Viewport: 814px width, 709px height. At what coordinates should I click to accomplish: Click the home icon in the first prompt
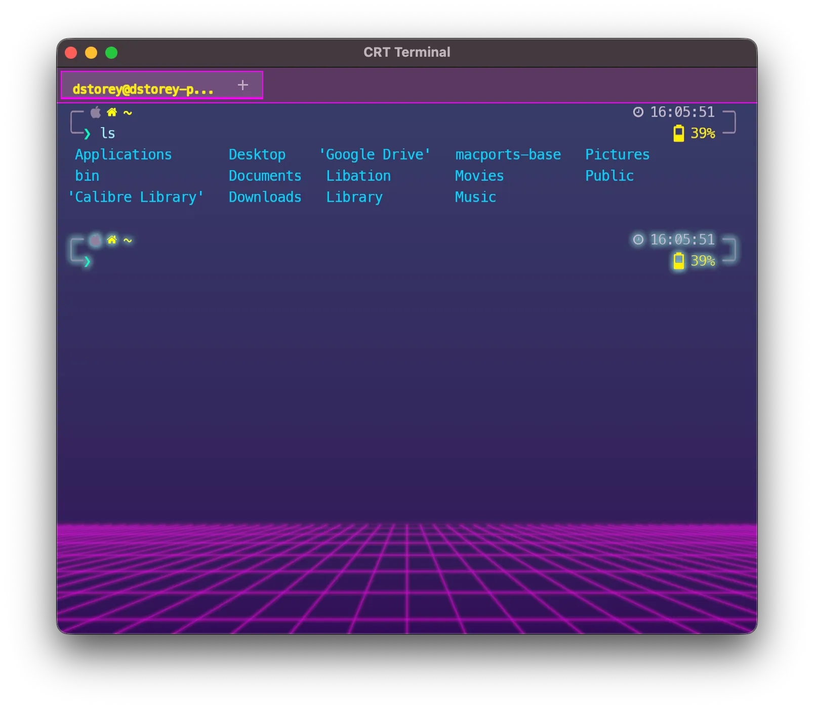112,112
